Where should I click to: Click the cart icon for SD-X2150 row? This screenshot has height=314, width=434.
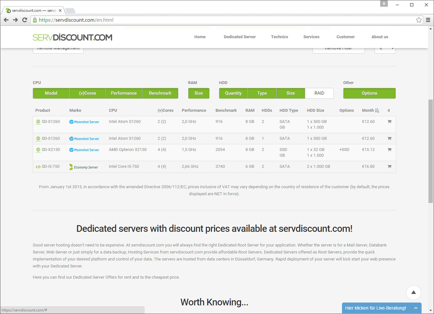tap(389, 150)
